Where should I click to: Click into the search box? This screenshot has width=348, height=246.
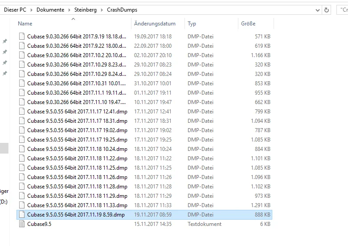342,10
